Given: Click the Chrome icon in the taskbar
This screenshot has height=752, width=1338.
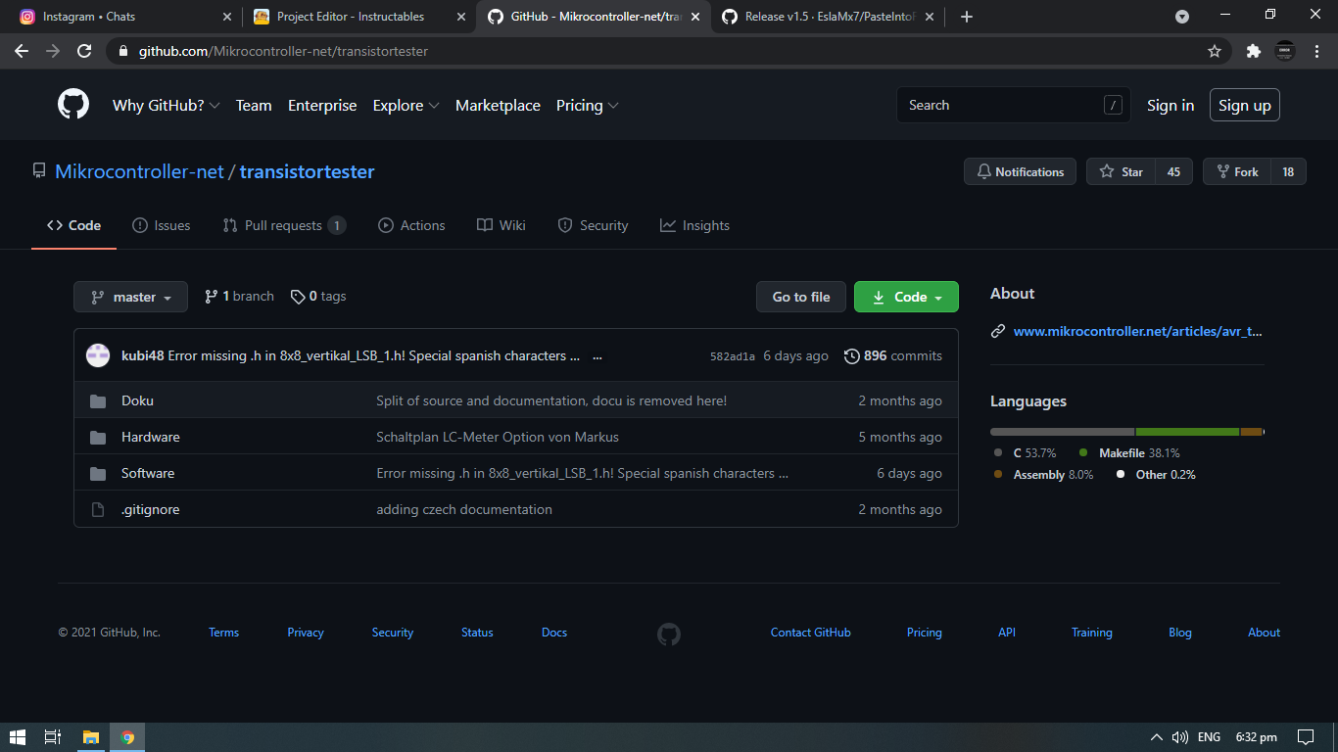Looking at the screenshot, I should [127, 737].
